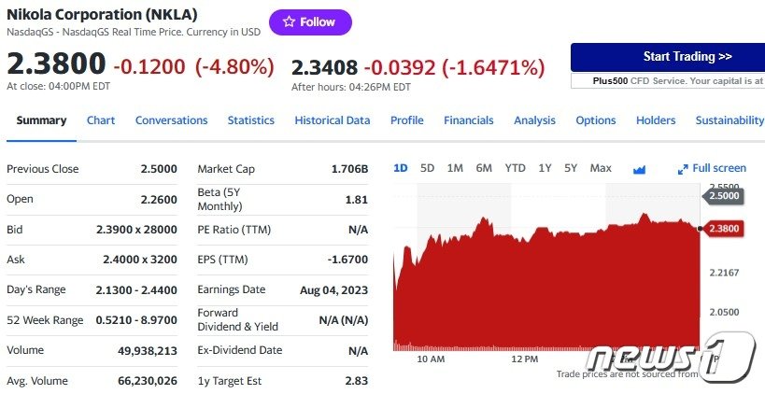Go to the Statistics tab
This screenshot has height=394, width=765.
click(x=251, y=120)
